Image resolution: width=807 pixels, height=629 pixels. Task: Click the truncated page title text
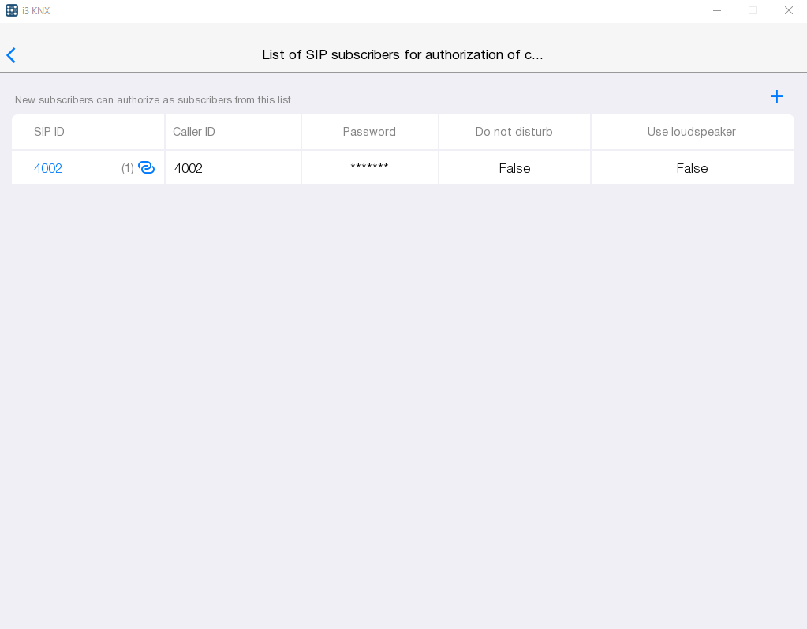coord(402,54)
